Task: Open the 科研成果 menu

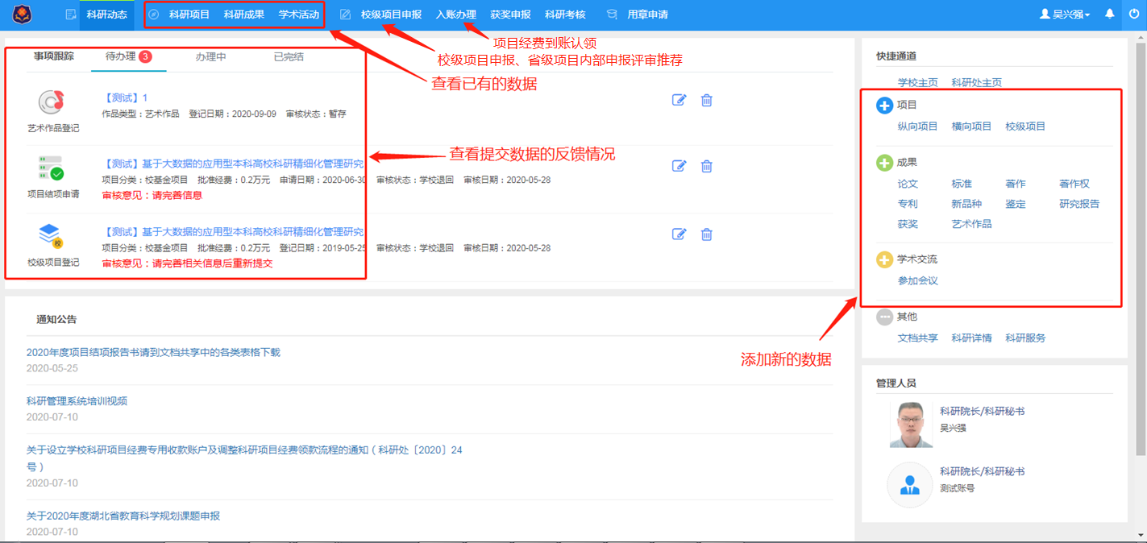Action: point(243,15)
